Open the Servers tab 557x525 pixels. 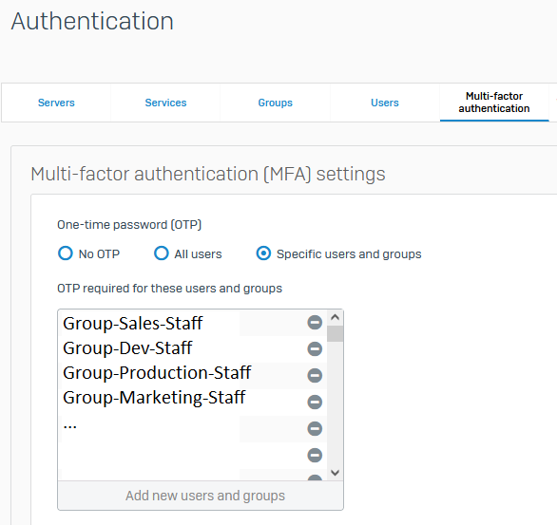[56, 103]
